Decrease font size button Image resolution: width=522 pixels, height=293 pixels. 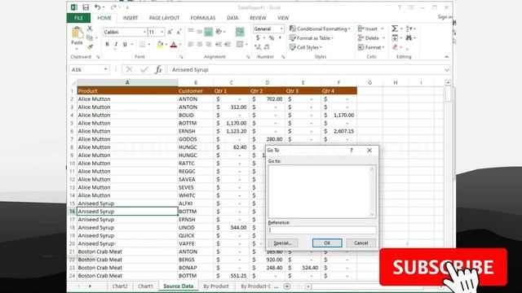tap(179, 32)
